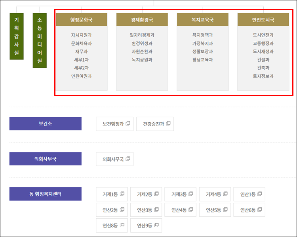297x237 pixels.
Task: Click new-window icon beside 연산1동
Action: (x=260, y=194)
